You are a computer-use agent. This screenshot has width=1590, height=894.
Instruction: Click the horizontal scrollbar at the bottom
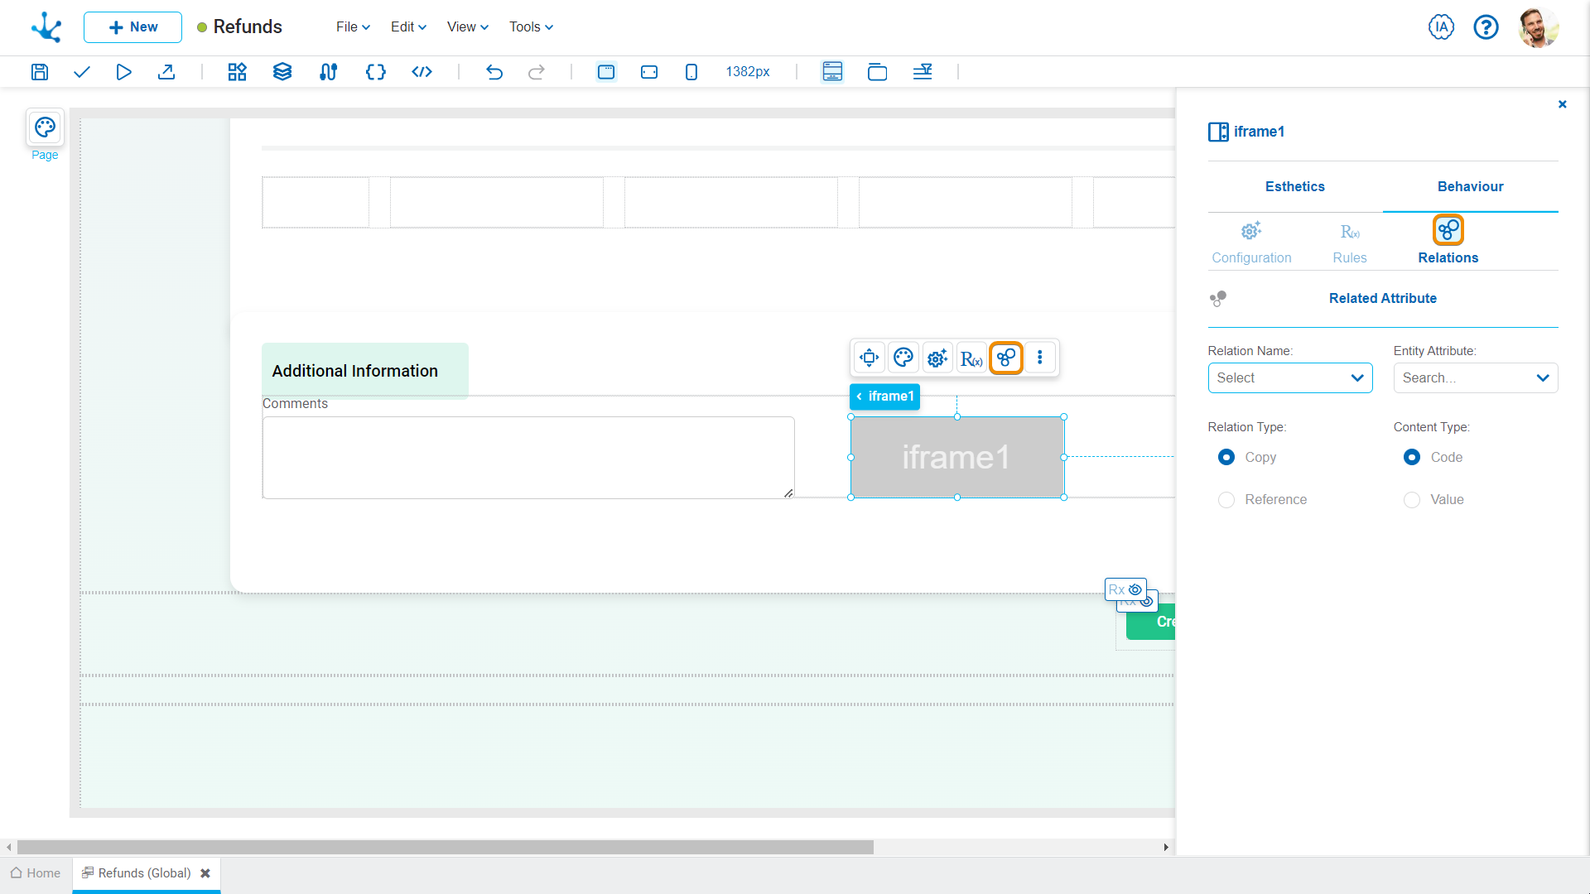[x=446, y=847]
